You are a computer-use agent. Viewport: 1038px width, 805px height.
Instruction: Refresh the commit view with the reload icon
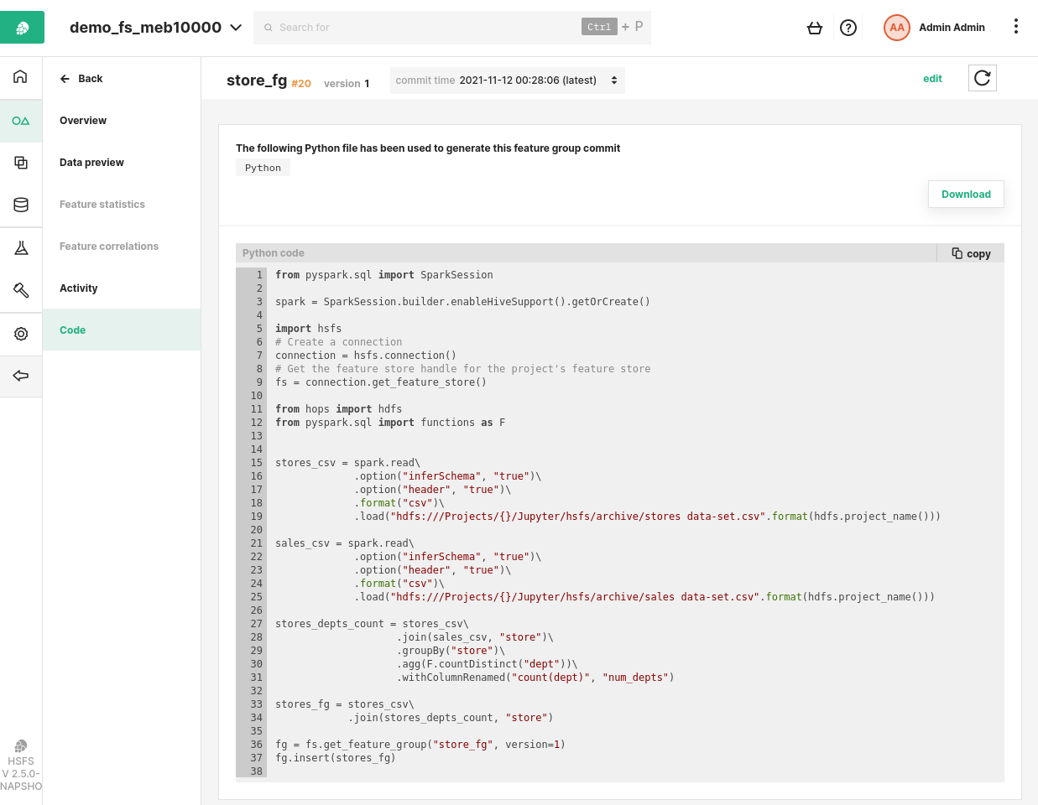tap(982, 77)
